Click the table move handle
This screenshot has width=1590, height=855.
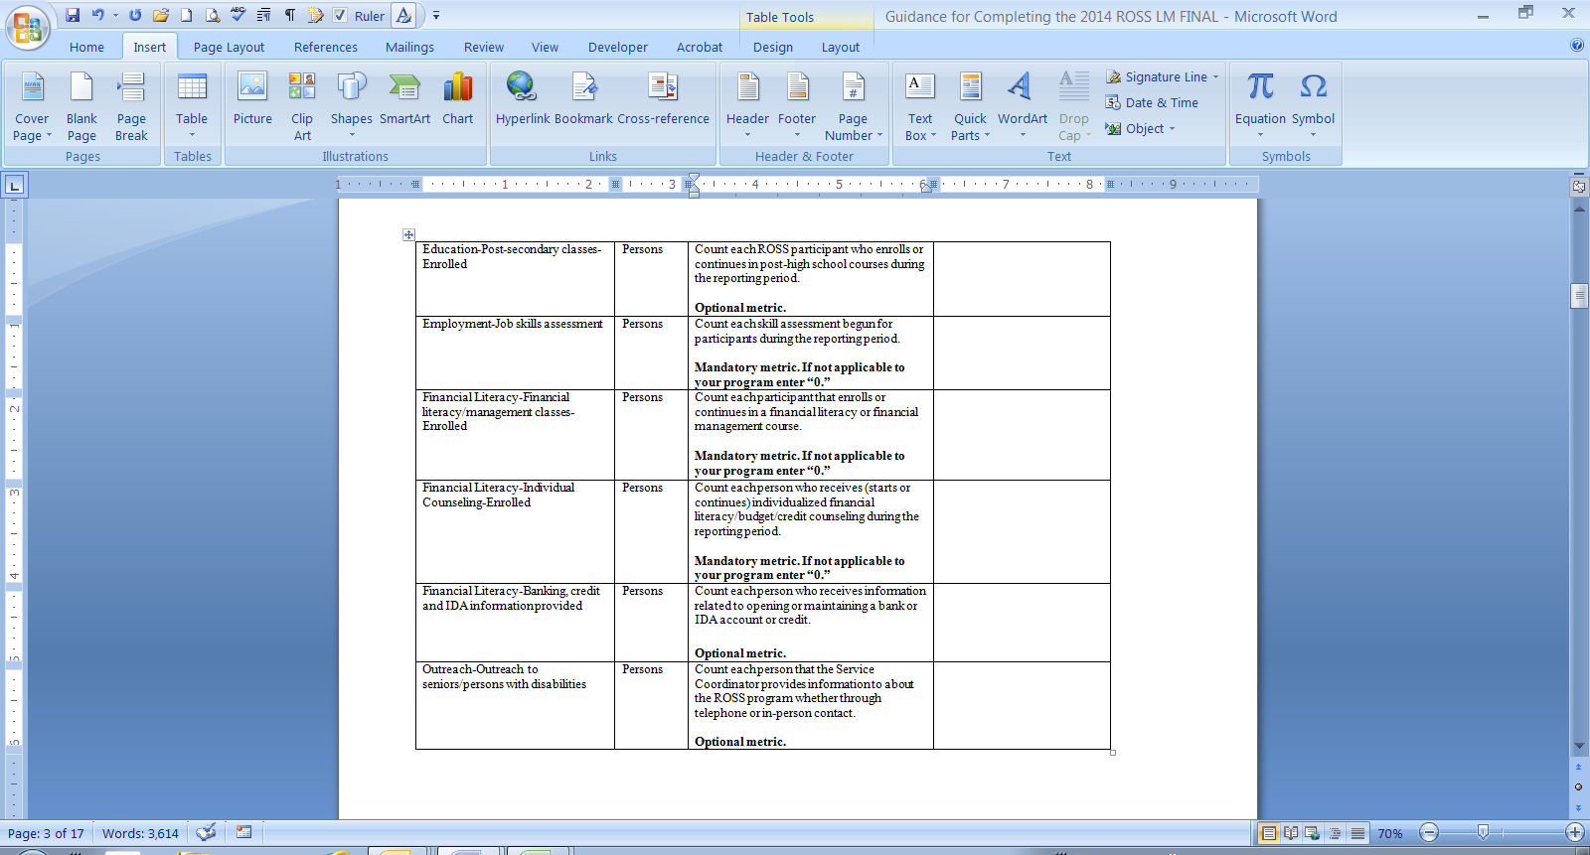point(408,234)
